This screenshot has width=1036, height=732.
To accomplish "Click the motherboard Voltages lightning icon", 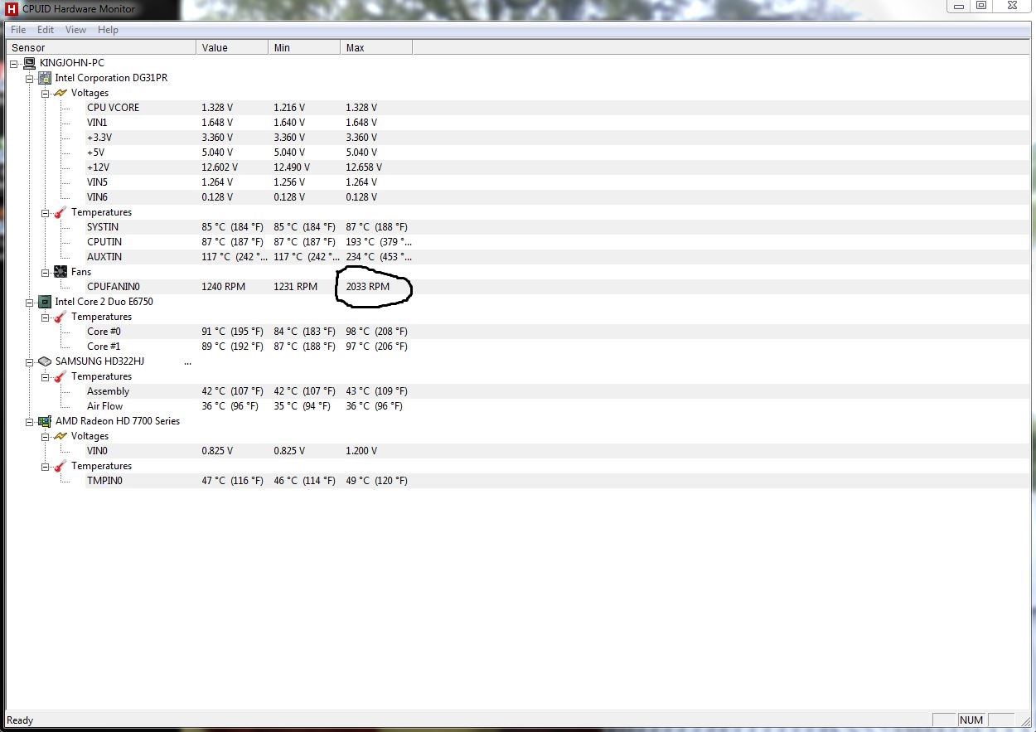I will click(x=61, y=93).
